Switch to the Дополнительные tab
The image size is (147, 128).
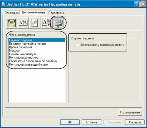[x=34, y=12]
